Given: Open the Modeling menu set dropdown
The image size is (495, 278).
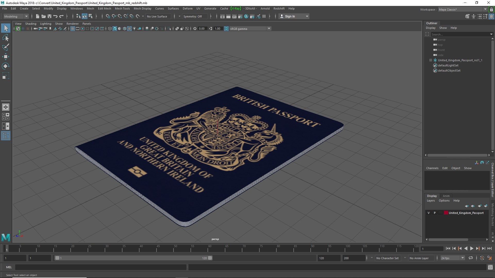Looking at the screenshot, I should pos(16,16).
